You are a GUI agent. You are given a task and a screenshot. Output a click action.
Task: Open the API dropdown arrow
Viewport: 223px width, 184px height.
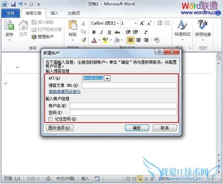[107, 78]
